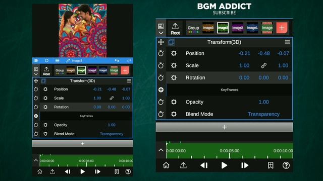This screenshot has width=323, height=181.
Task: Open Blend Mode Transparency dropdown in right panel
Action: pyautogui.click(x=263, y=114)
